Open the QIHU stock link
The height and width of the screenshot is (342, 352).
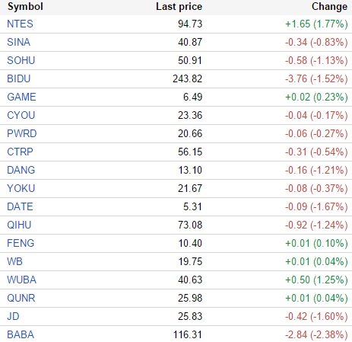click(x=19, y=225)
